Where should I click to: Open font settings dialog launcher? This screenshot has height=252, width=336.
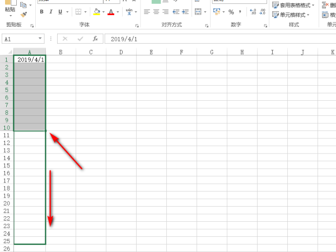(x=137, y=26)
